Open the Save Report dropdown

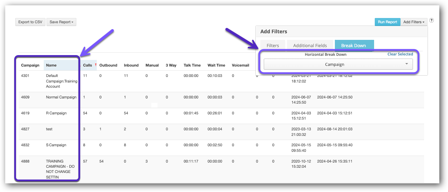61,22
